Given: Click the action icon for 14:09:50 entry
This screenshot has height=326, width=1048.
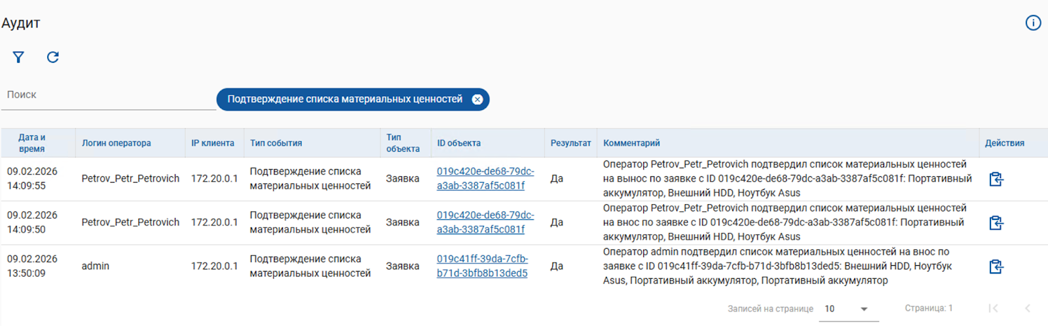Looking at the screenshot, I should tap(996, 223).
